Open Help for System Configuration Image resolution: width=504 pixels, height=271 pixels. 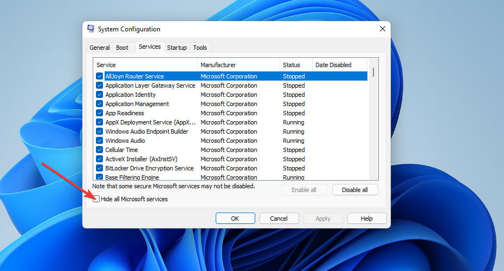click(367, 219)
